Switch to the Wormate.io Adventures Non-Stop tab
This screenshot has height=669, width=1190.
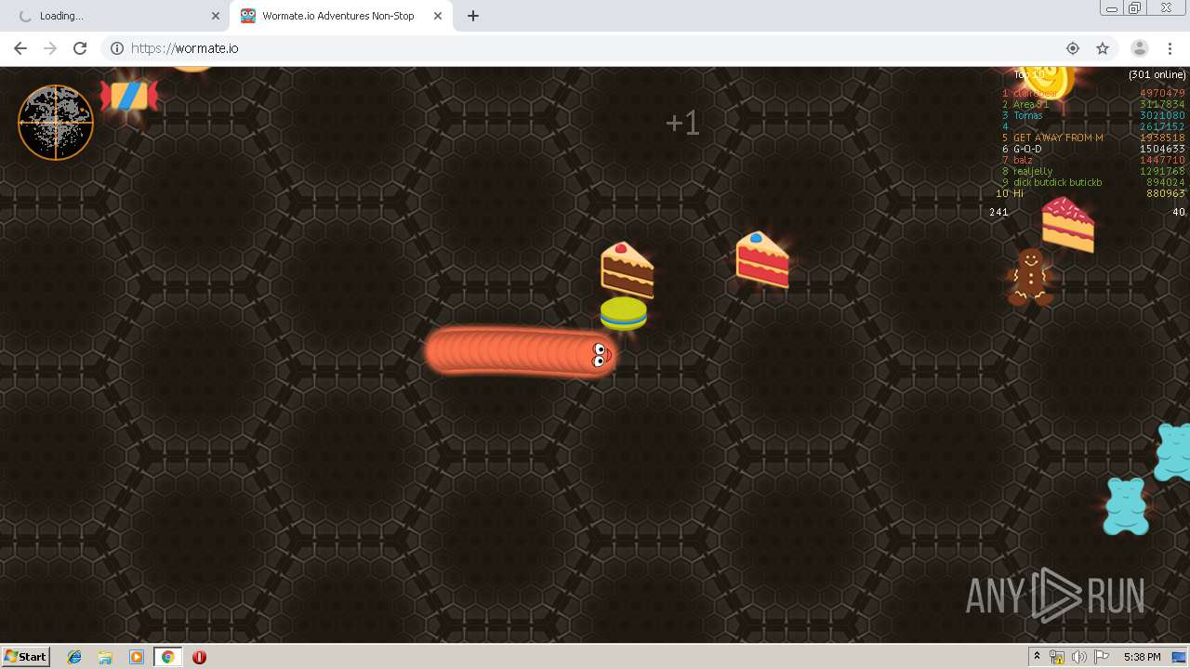pyautogui.click(x=341, y=16)
